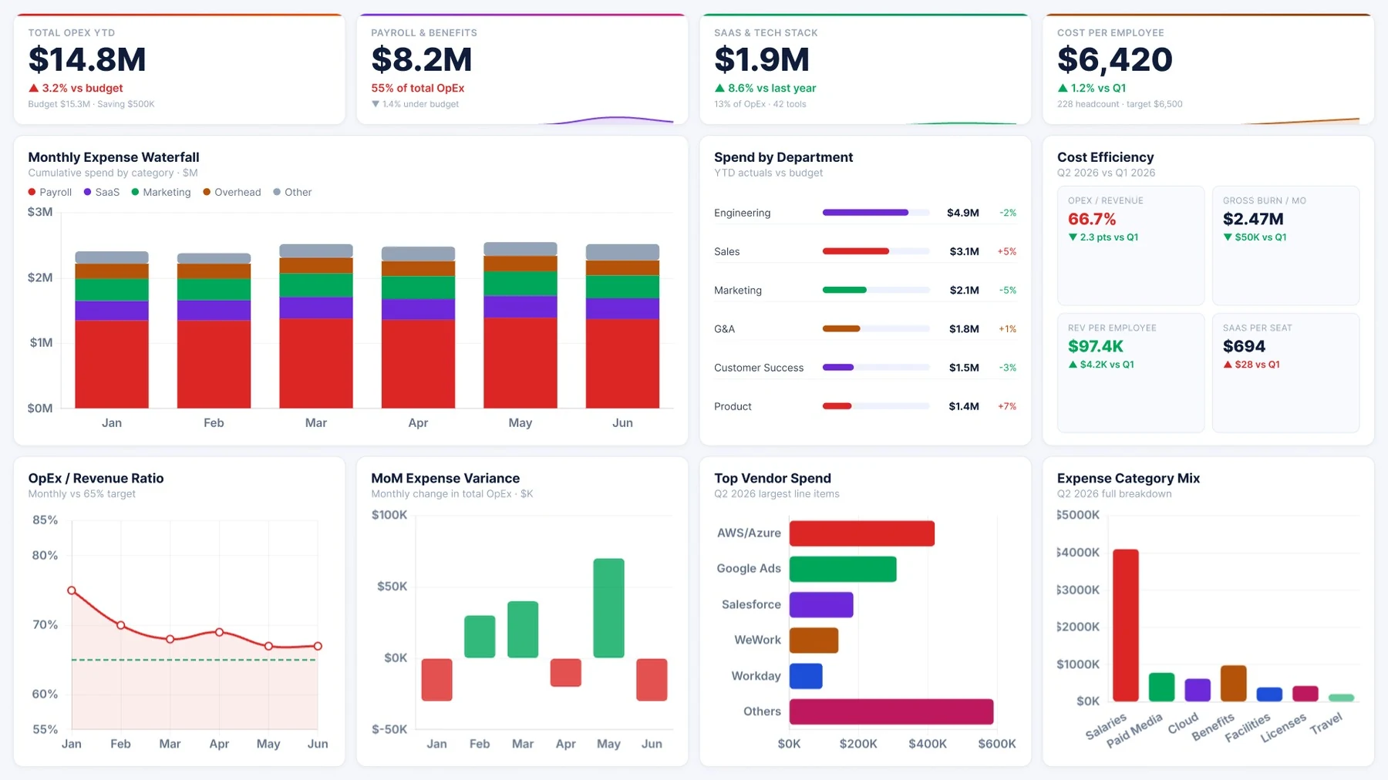This screenshot has width=1388, height=780.
Task: Open the SaaS Per Seat $694 tile
Action: pyautogui.click(x=1285, y=373)
